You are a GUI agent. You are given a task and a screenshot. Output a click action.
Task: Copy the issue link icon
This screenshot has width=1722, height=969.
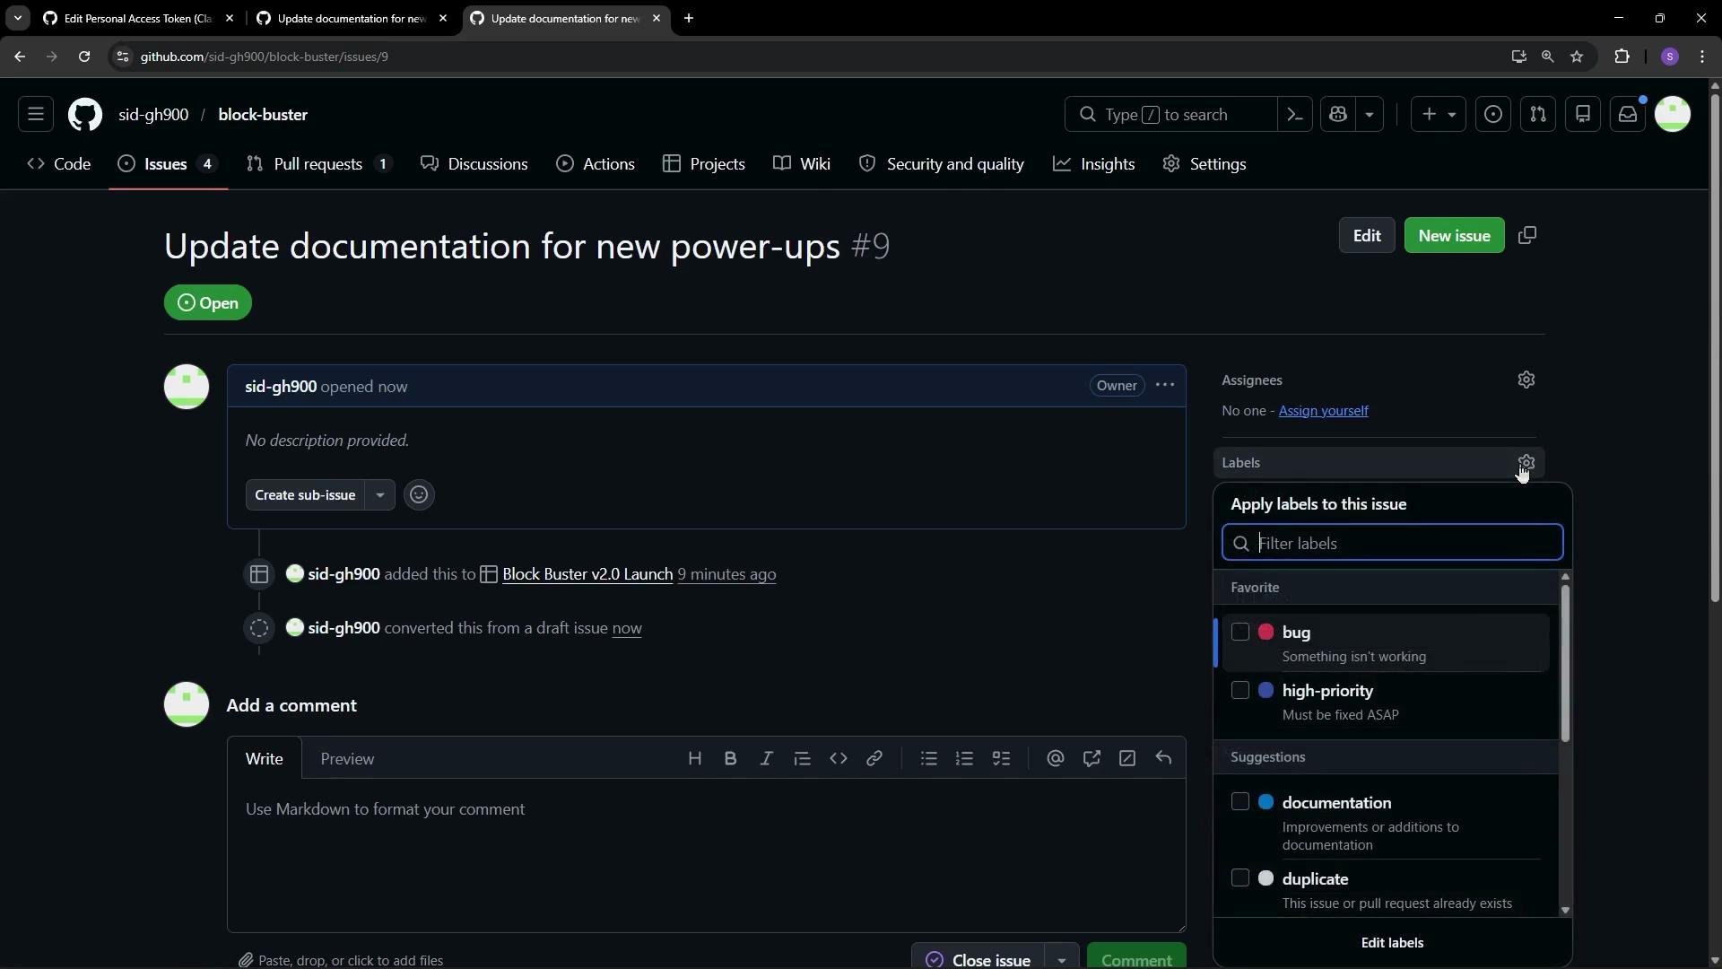click(x=1527, y=235)
